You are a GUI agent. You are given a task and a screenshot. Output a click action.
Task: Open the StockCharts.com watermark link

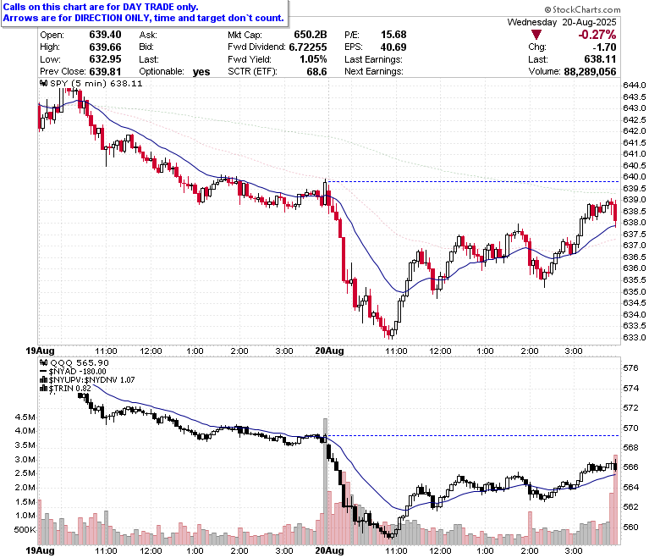(x=582, y=9)
